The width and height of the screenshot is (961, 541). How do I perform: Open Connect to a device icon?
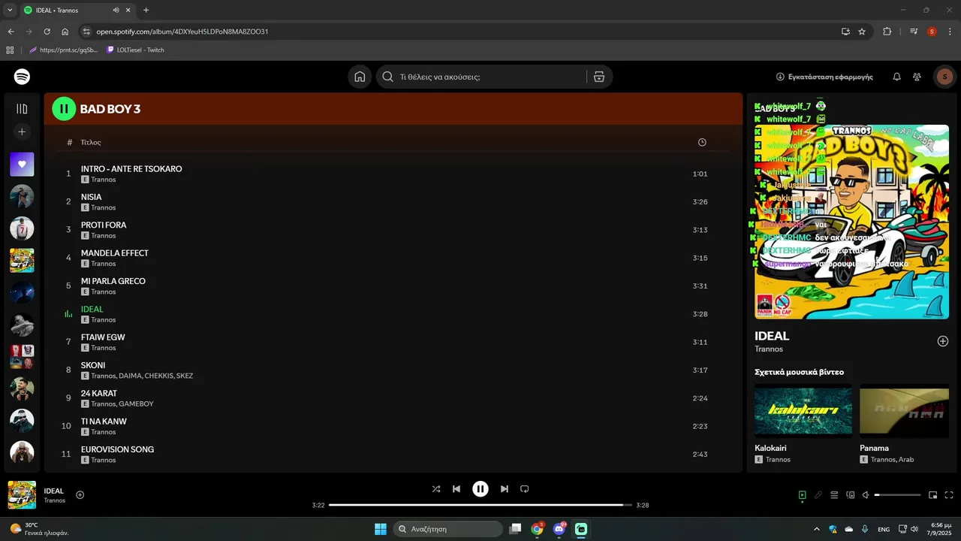[x=851, y=495]
